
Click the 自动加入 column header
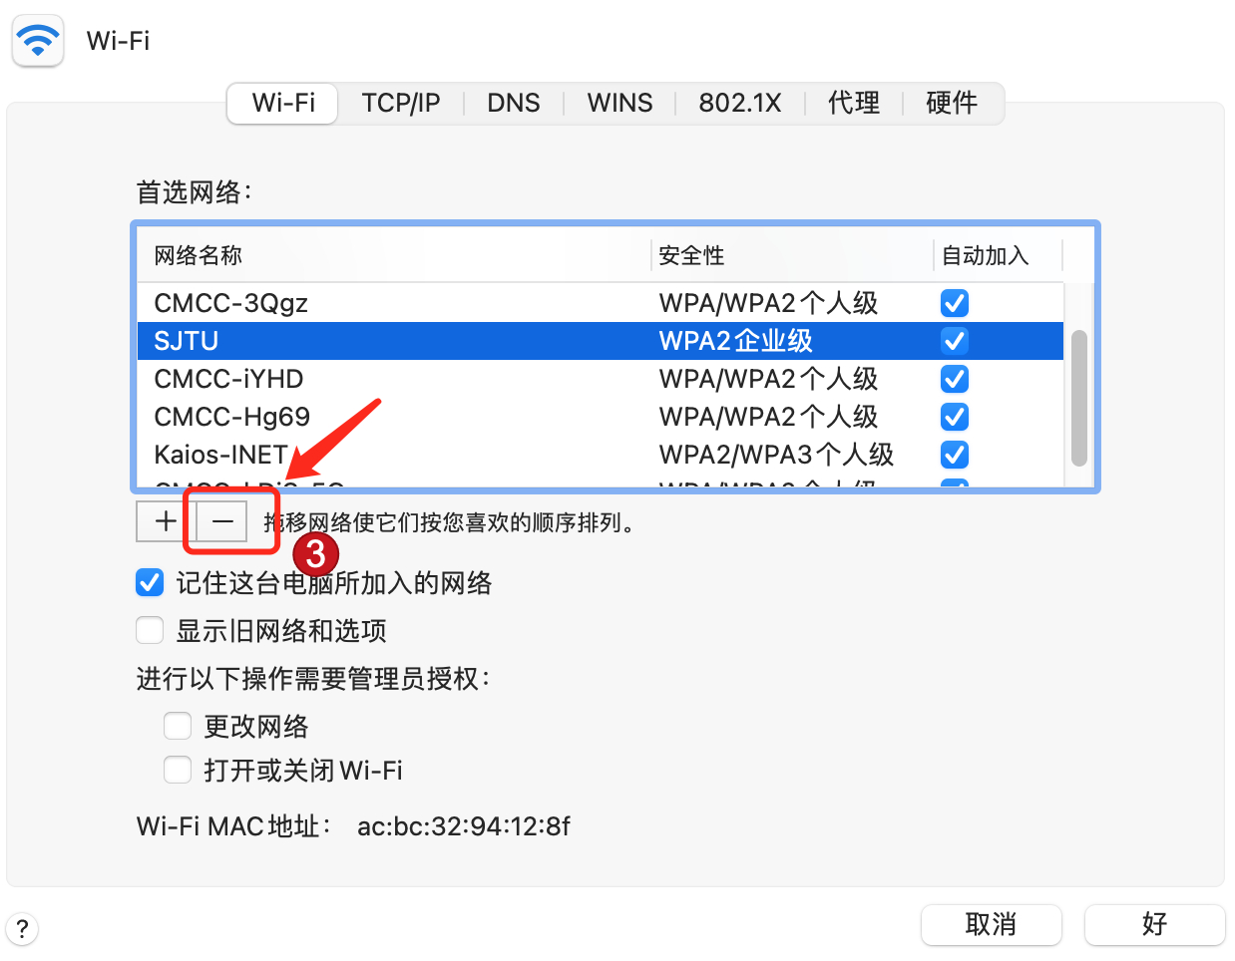click(x=999, y=255)
